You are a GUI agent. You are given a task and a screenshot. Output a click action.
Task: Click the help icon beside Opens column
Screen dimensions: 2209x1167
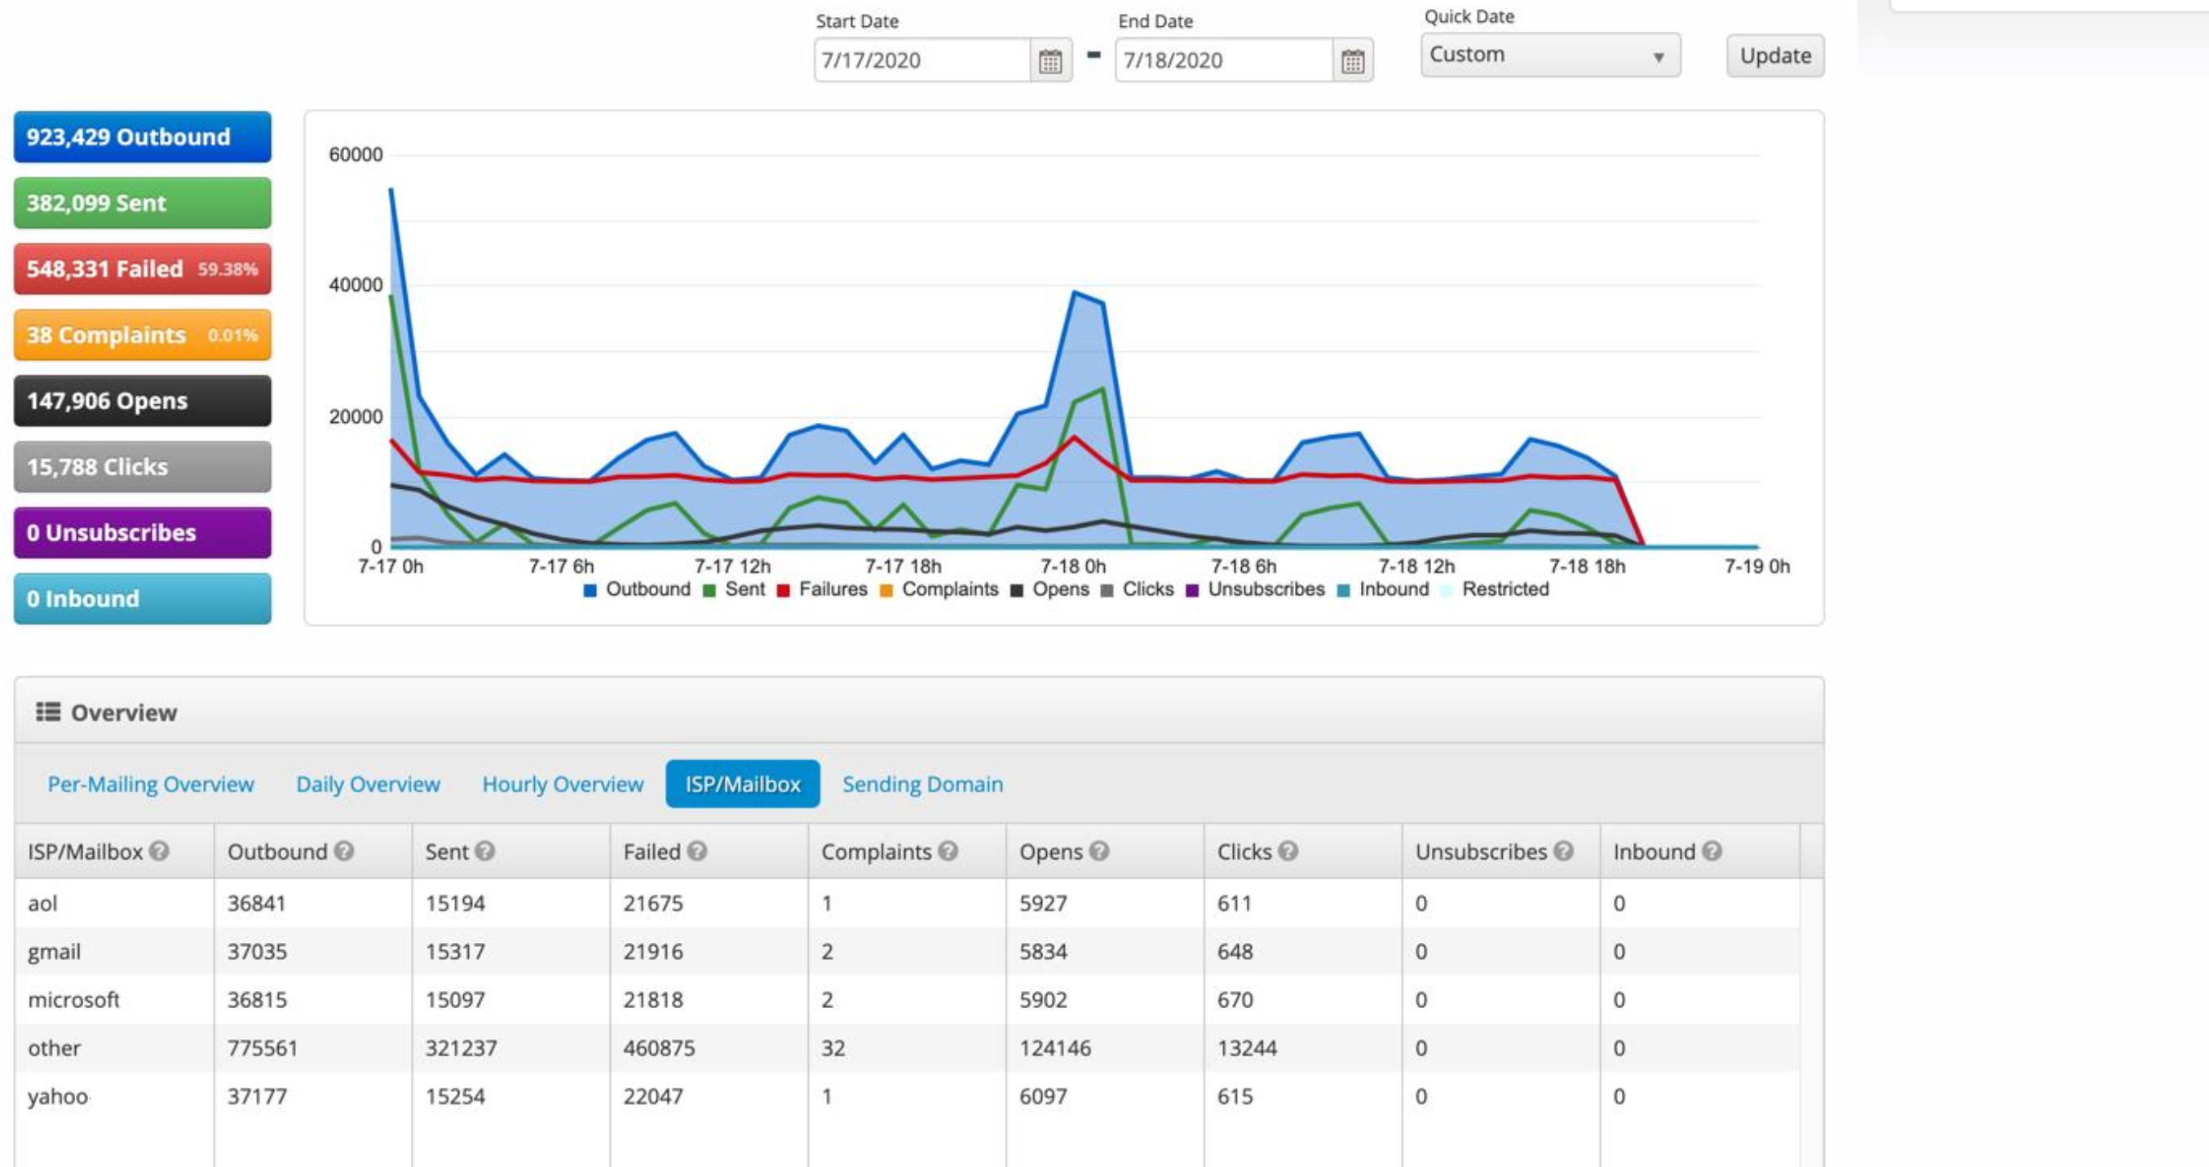[x=1099, y=851]
